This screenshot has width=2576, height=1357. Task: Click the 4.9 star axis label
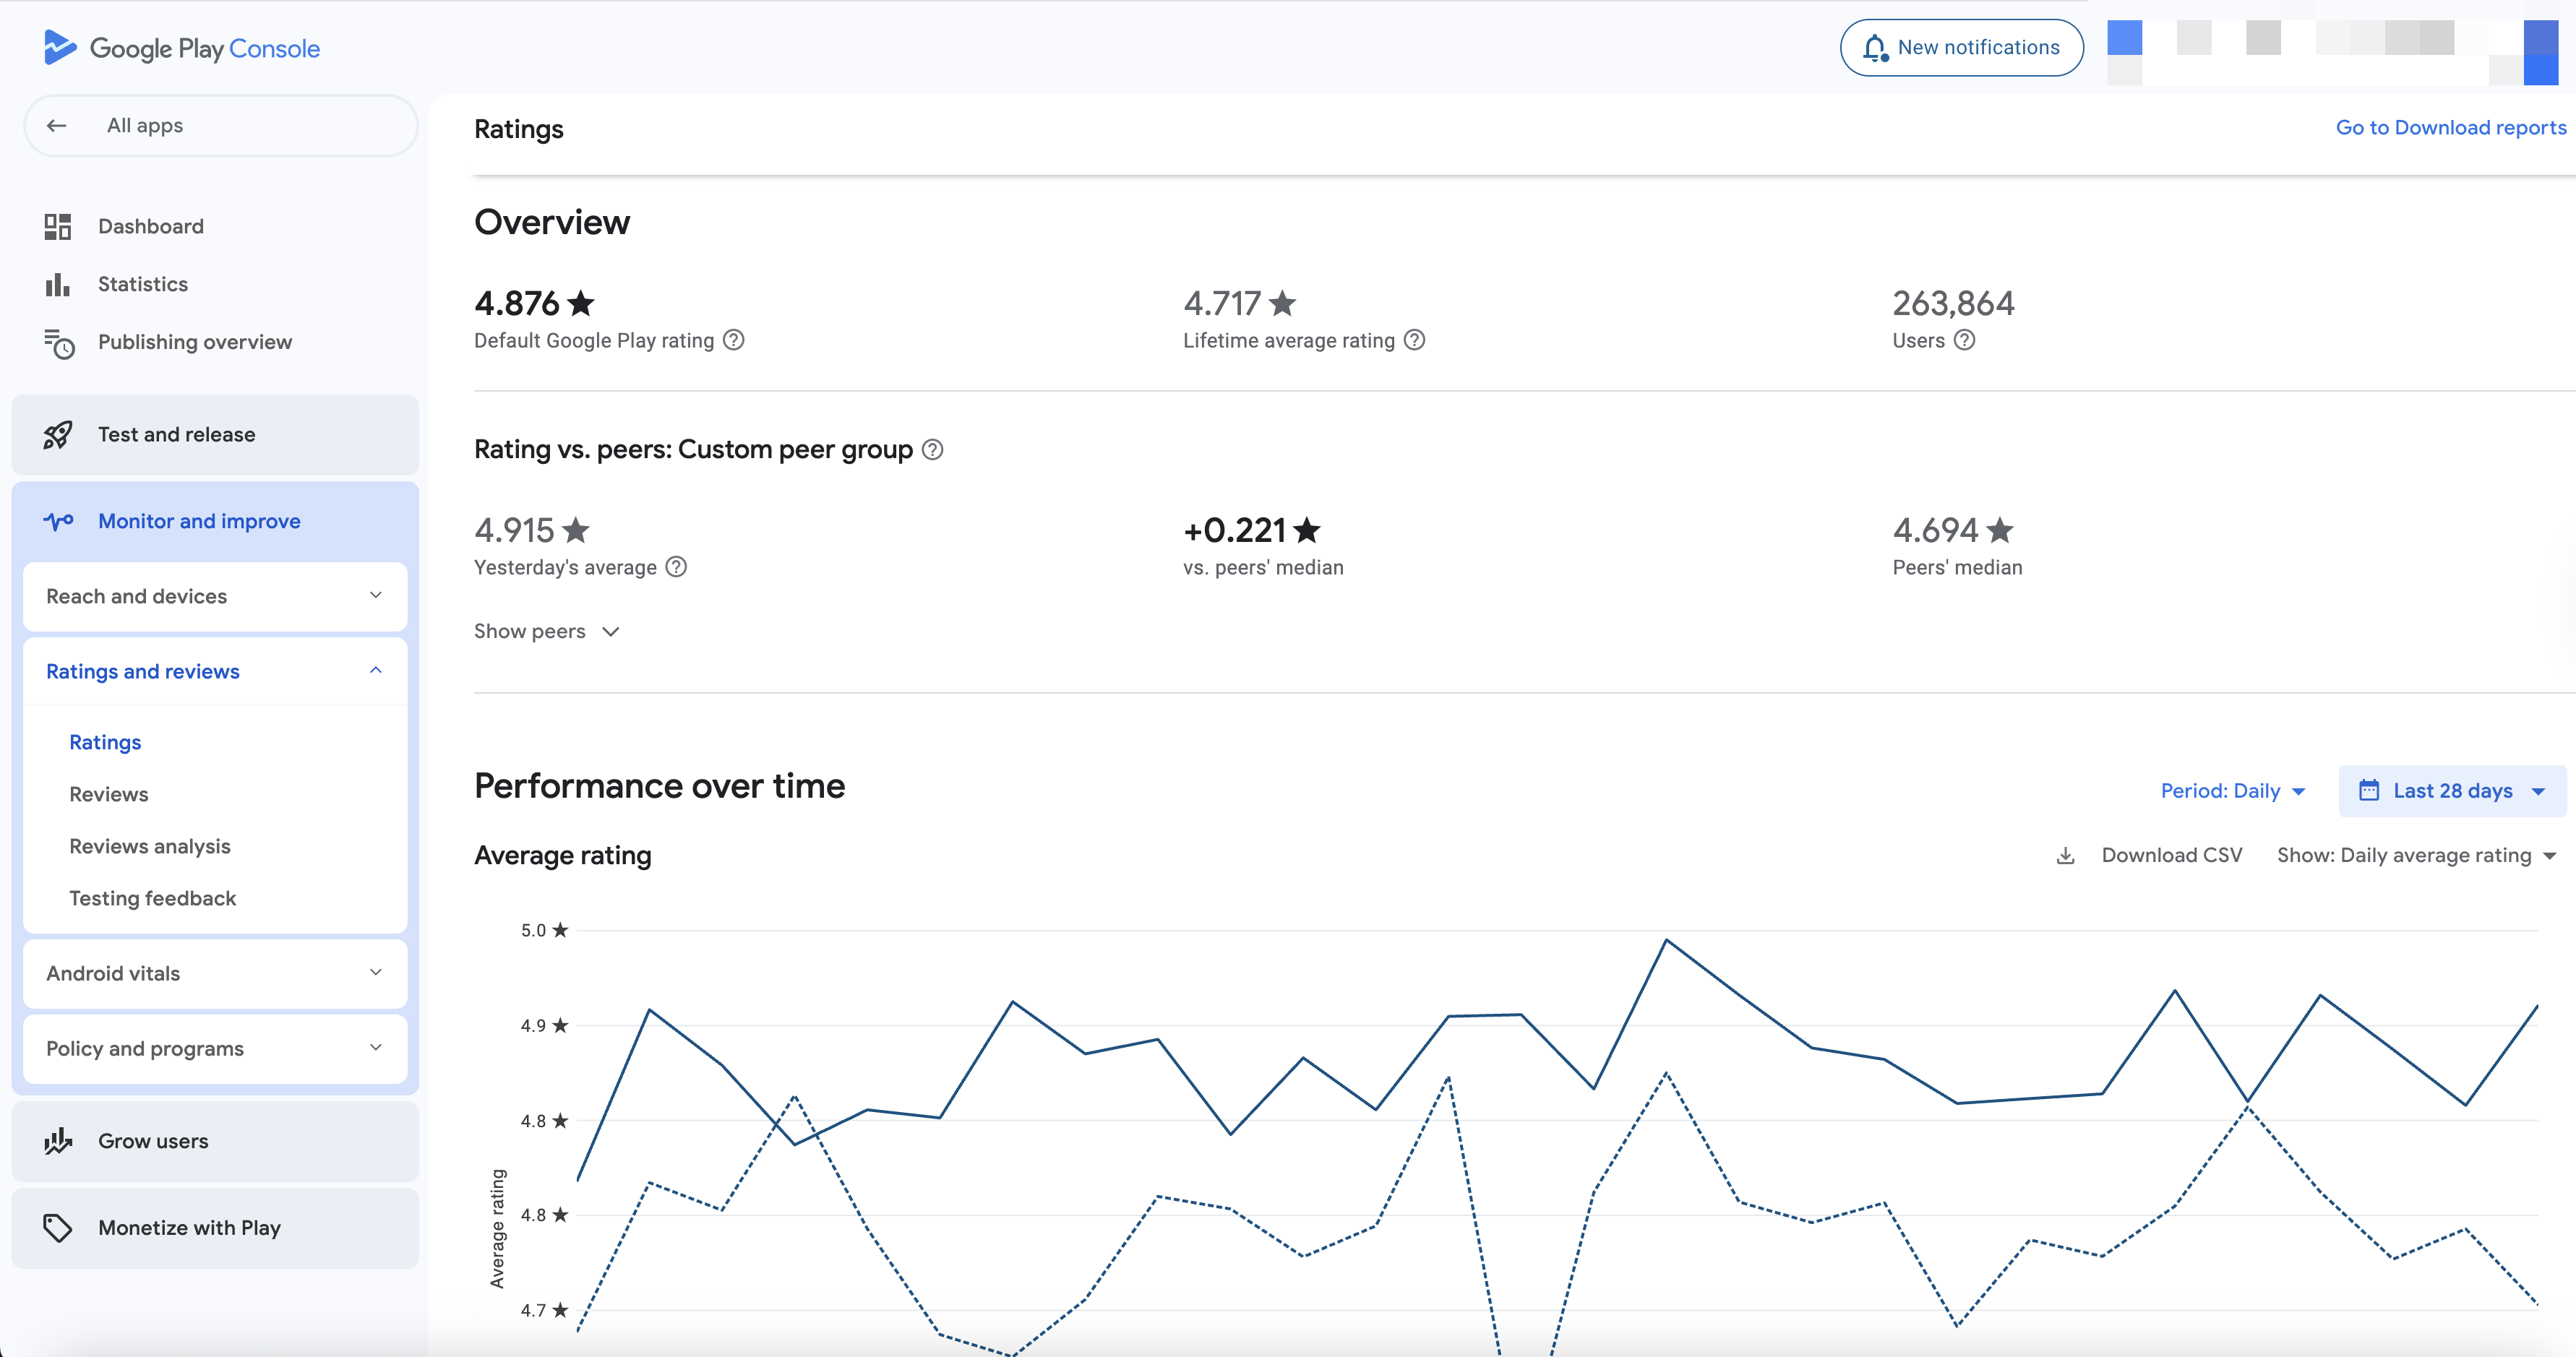point(544,1026)
